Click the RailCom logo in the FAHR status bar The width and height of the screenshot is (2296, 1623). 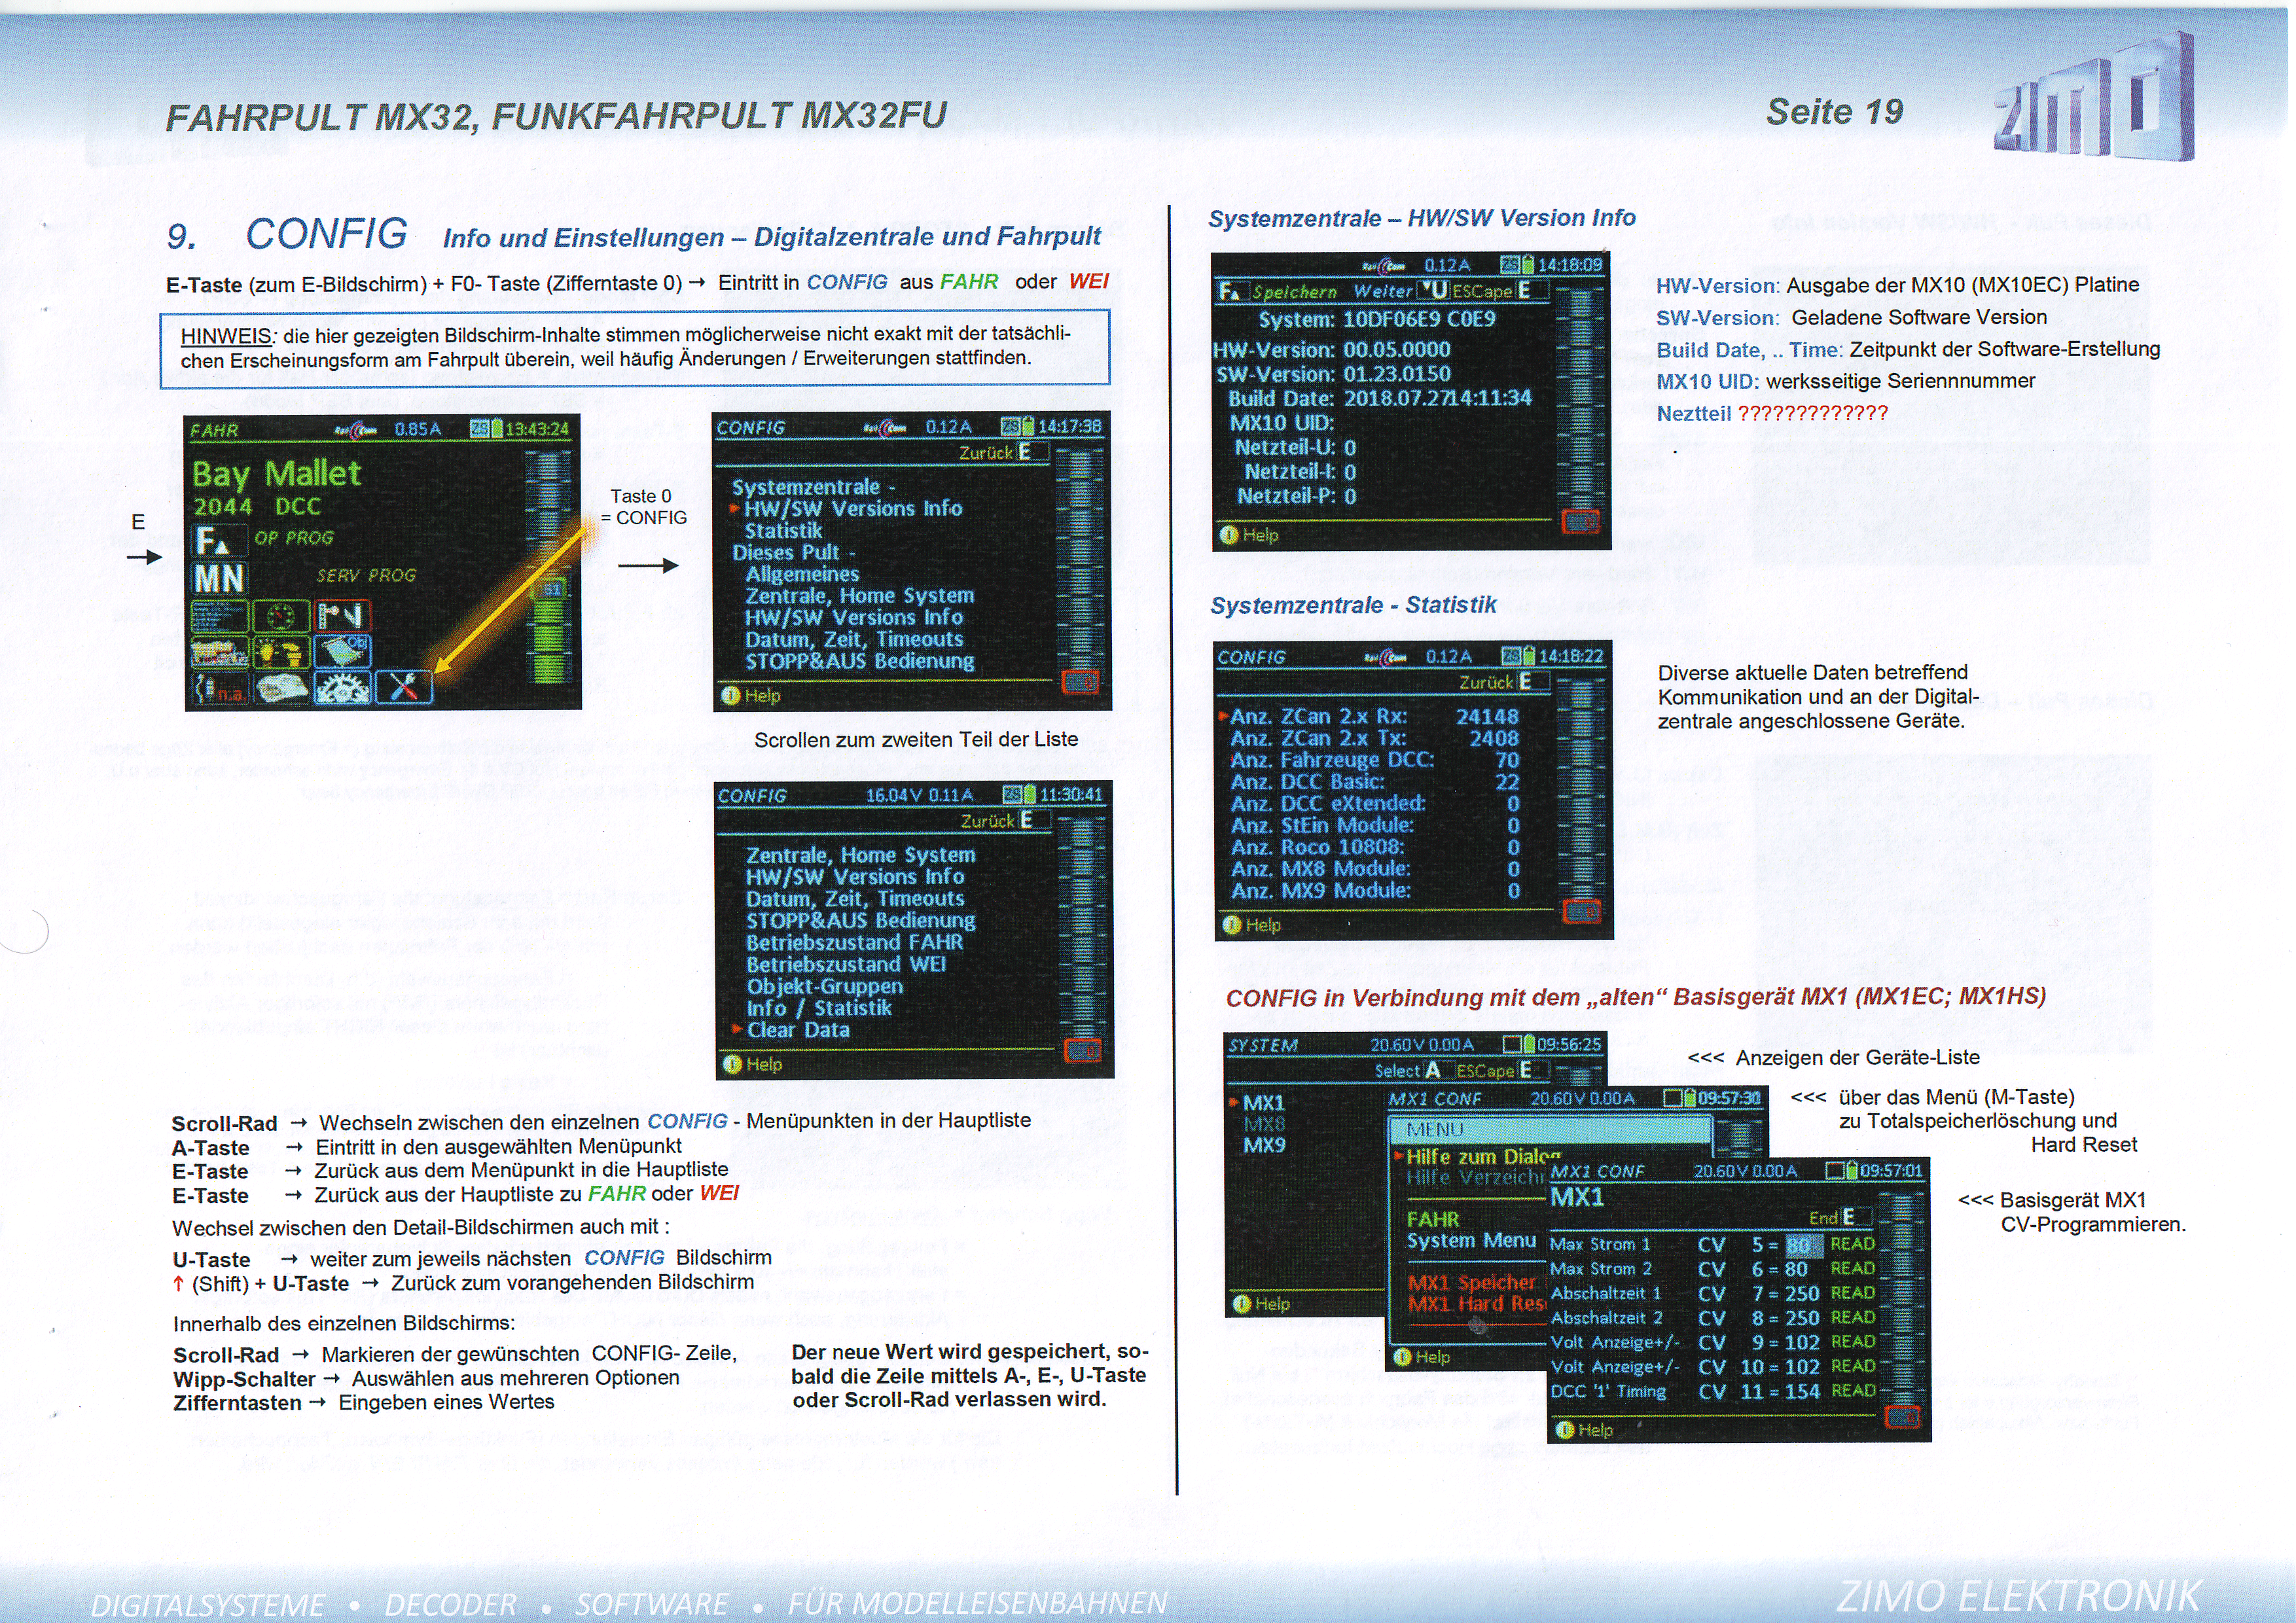click(356, 429)
